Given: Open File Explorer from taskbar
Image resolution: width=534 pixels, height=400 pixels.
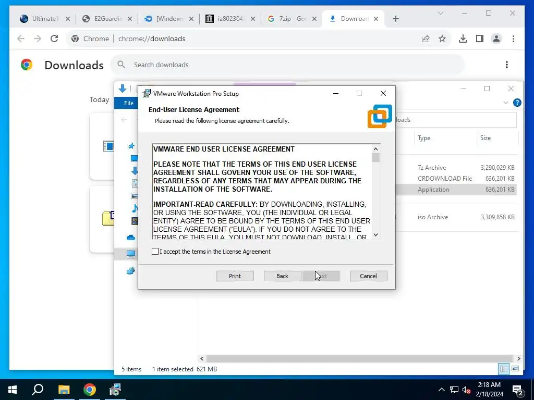Looking at the screenshot, I should (x=64, y=390).
